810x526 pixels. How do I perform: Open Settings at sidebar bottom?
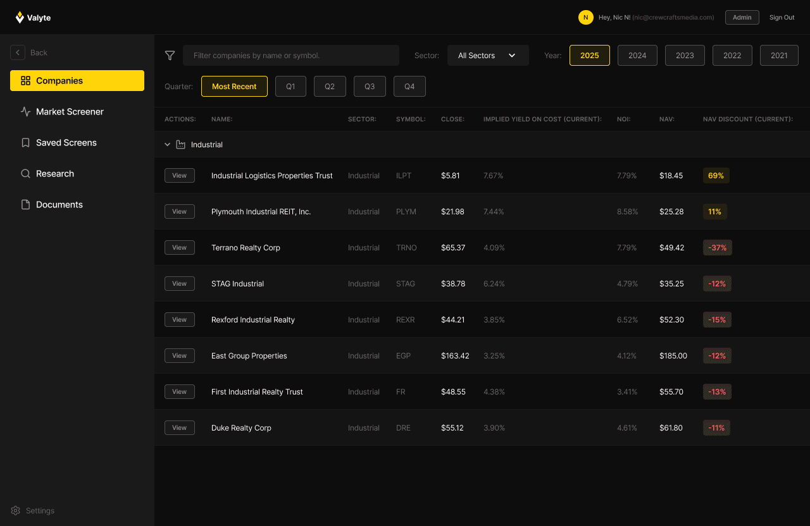33,511
